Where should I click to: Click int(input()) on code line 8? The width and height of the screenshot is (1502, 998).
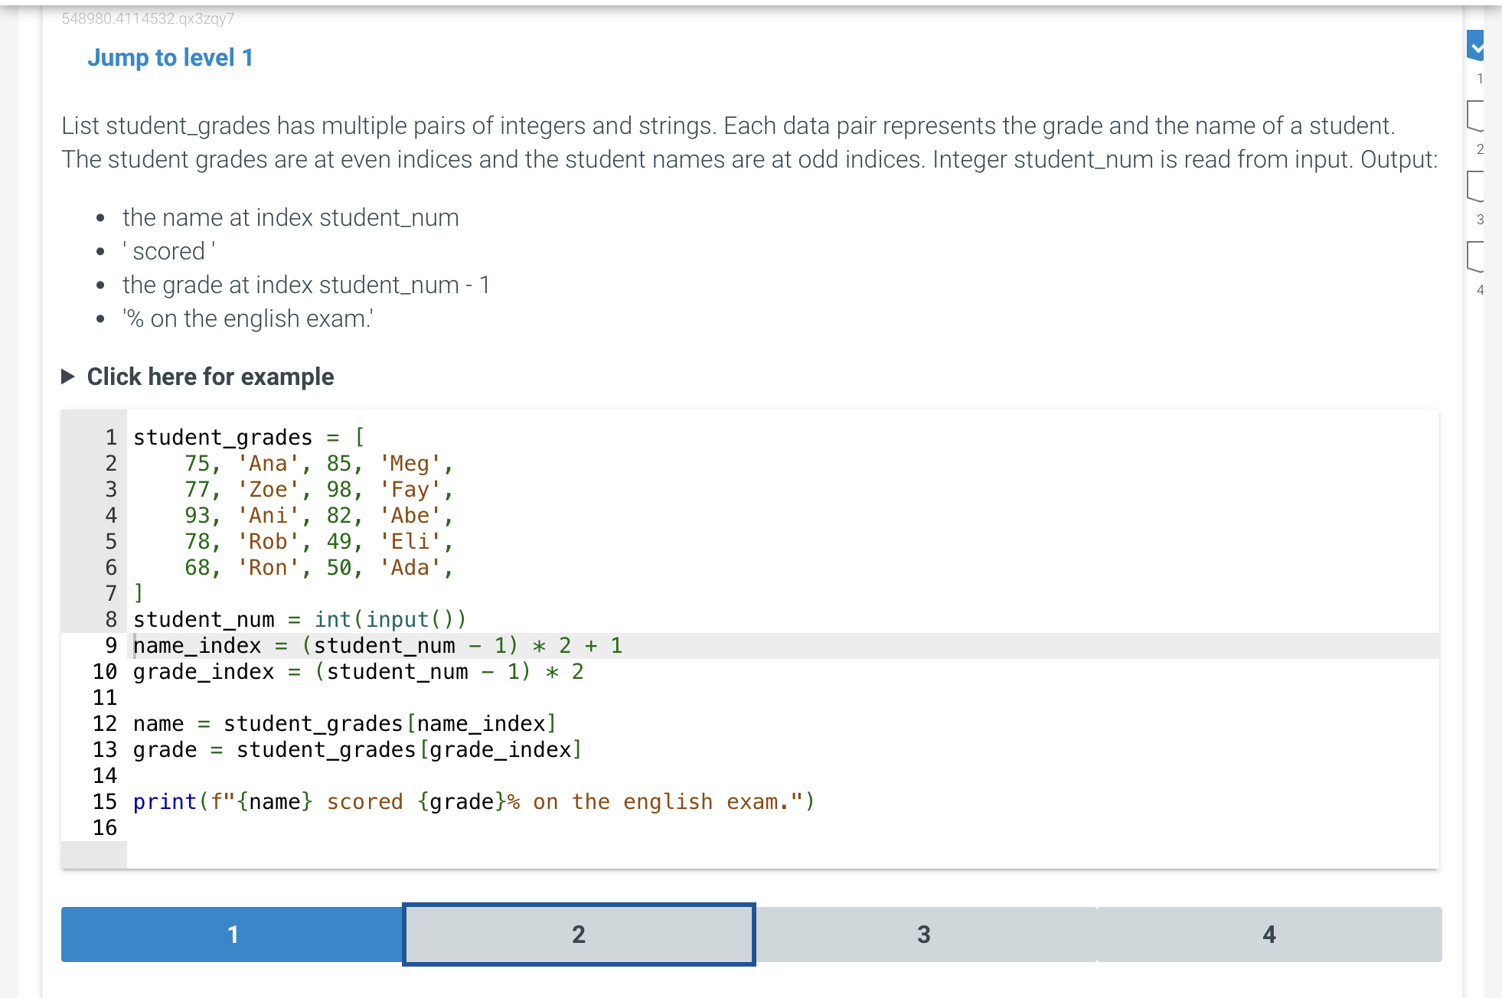coord(390,620)
